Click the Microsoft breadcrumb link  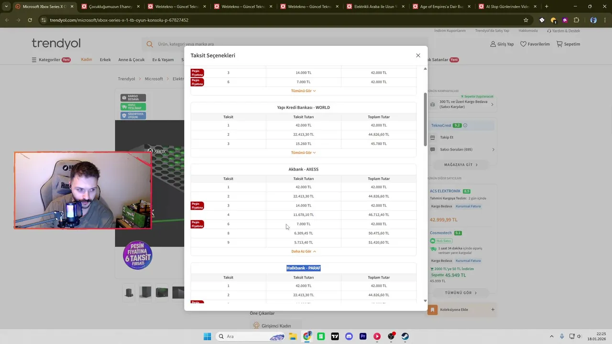[154, 79]
